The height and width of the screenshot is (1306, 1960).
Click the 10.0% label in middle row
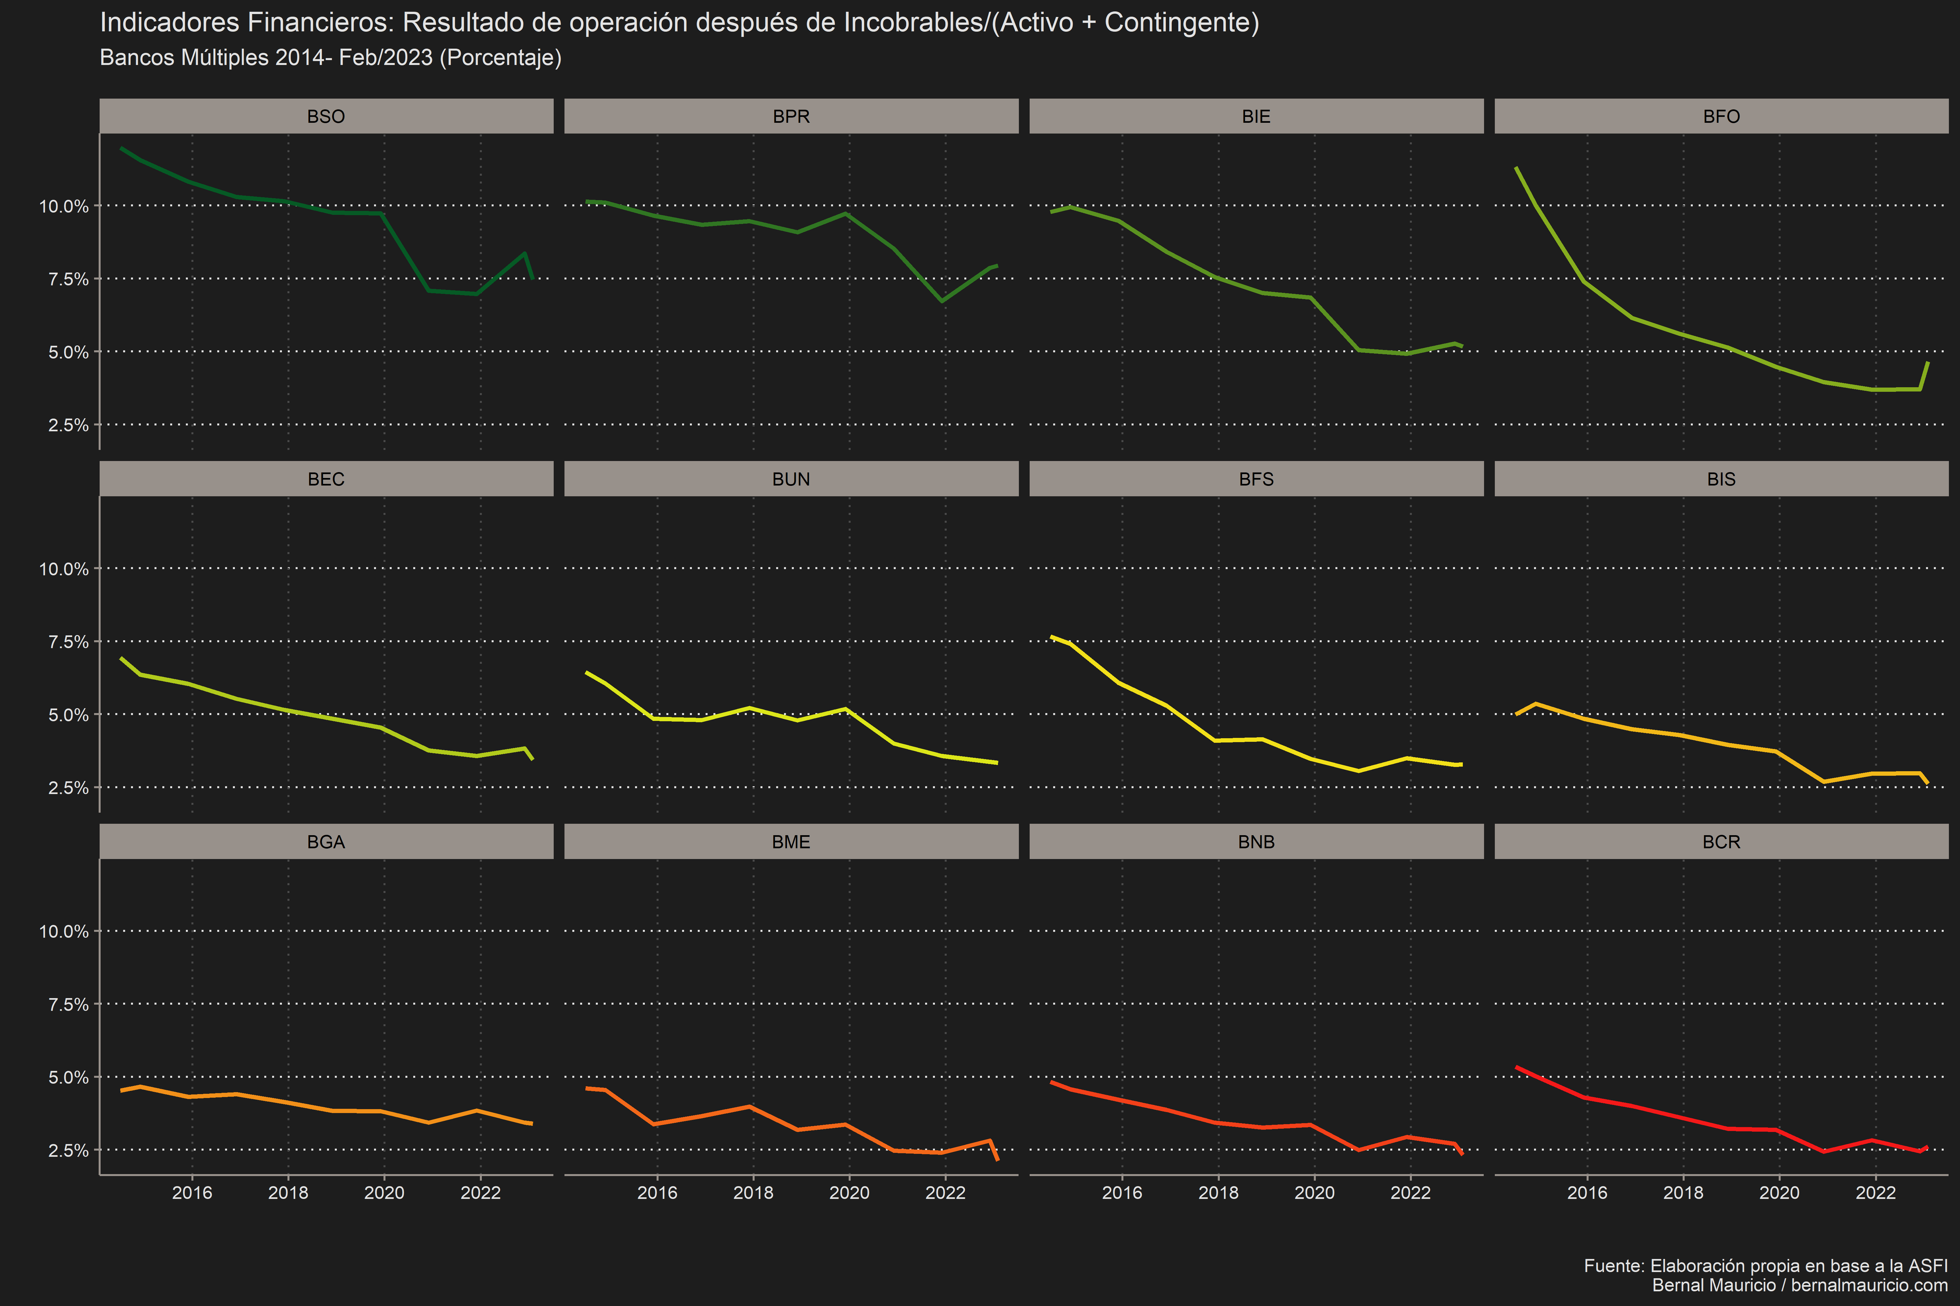click(63, 569)
